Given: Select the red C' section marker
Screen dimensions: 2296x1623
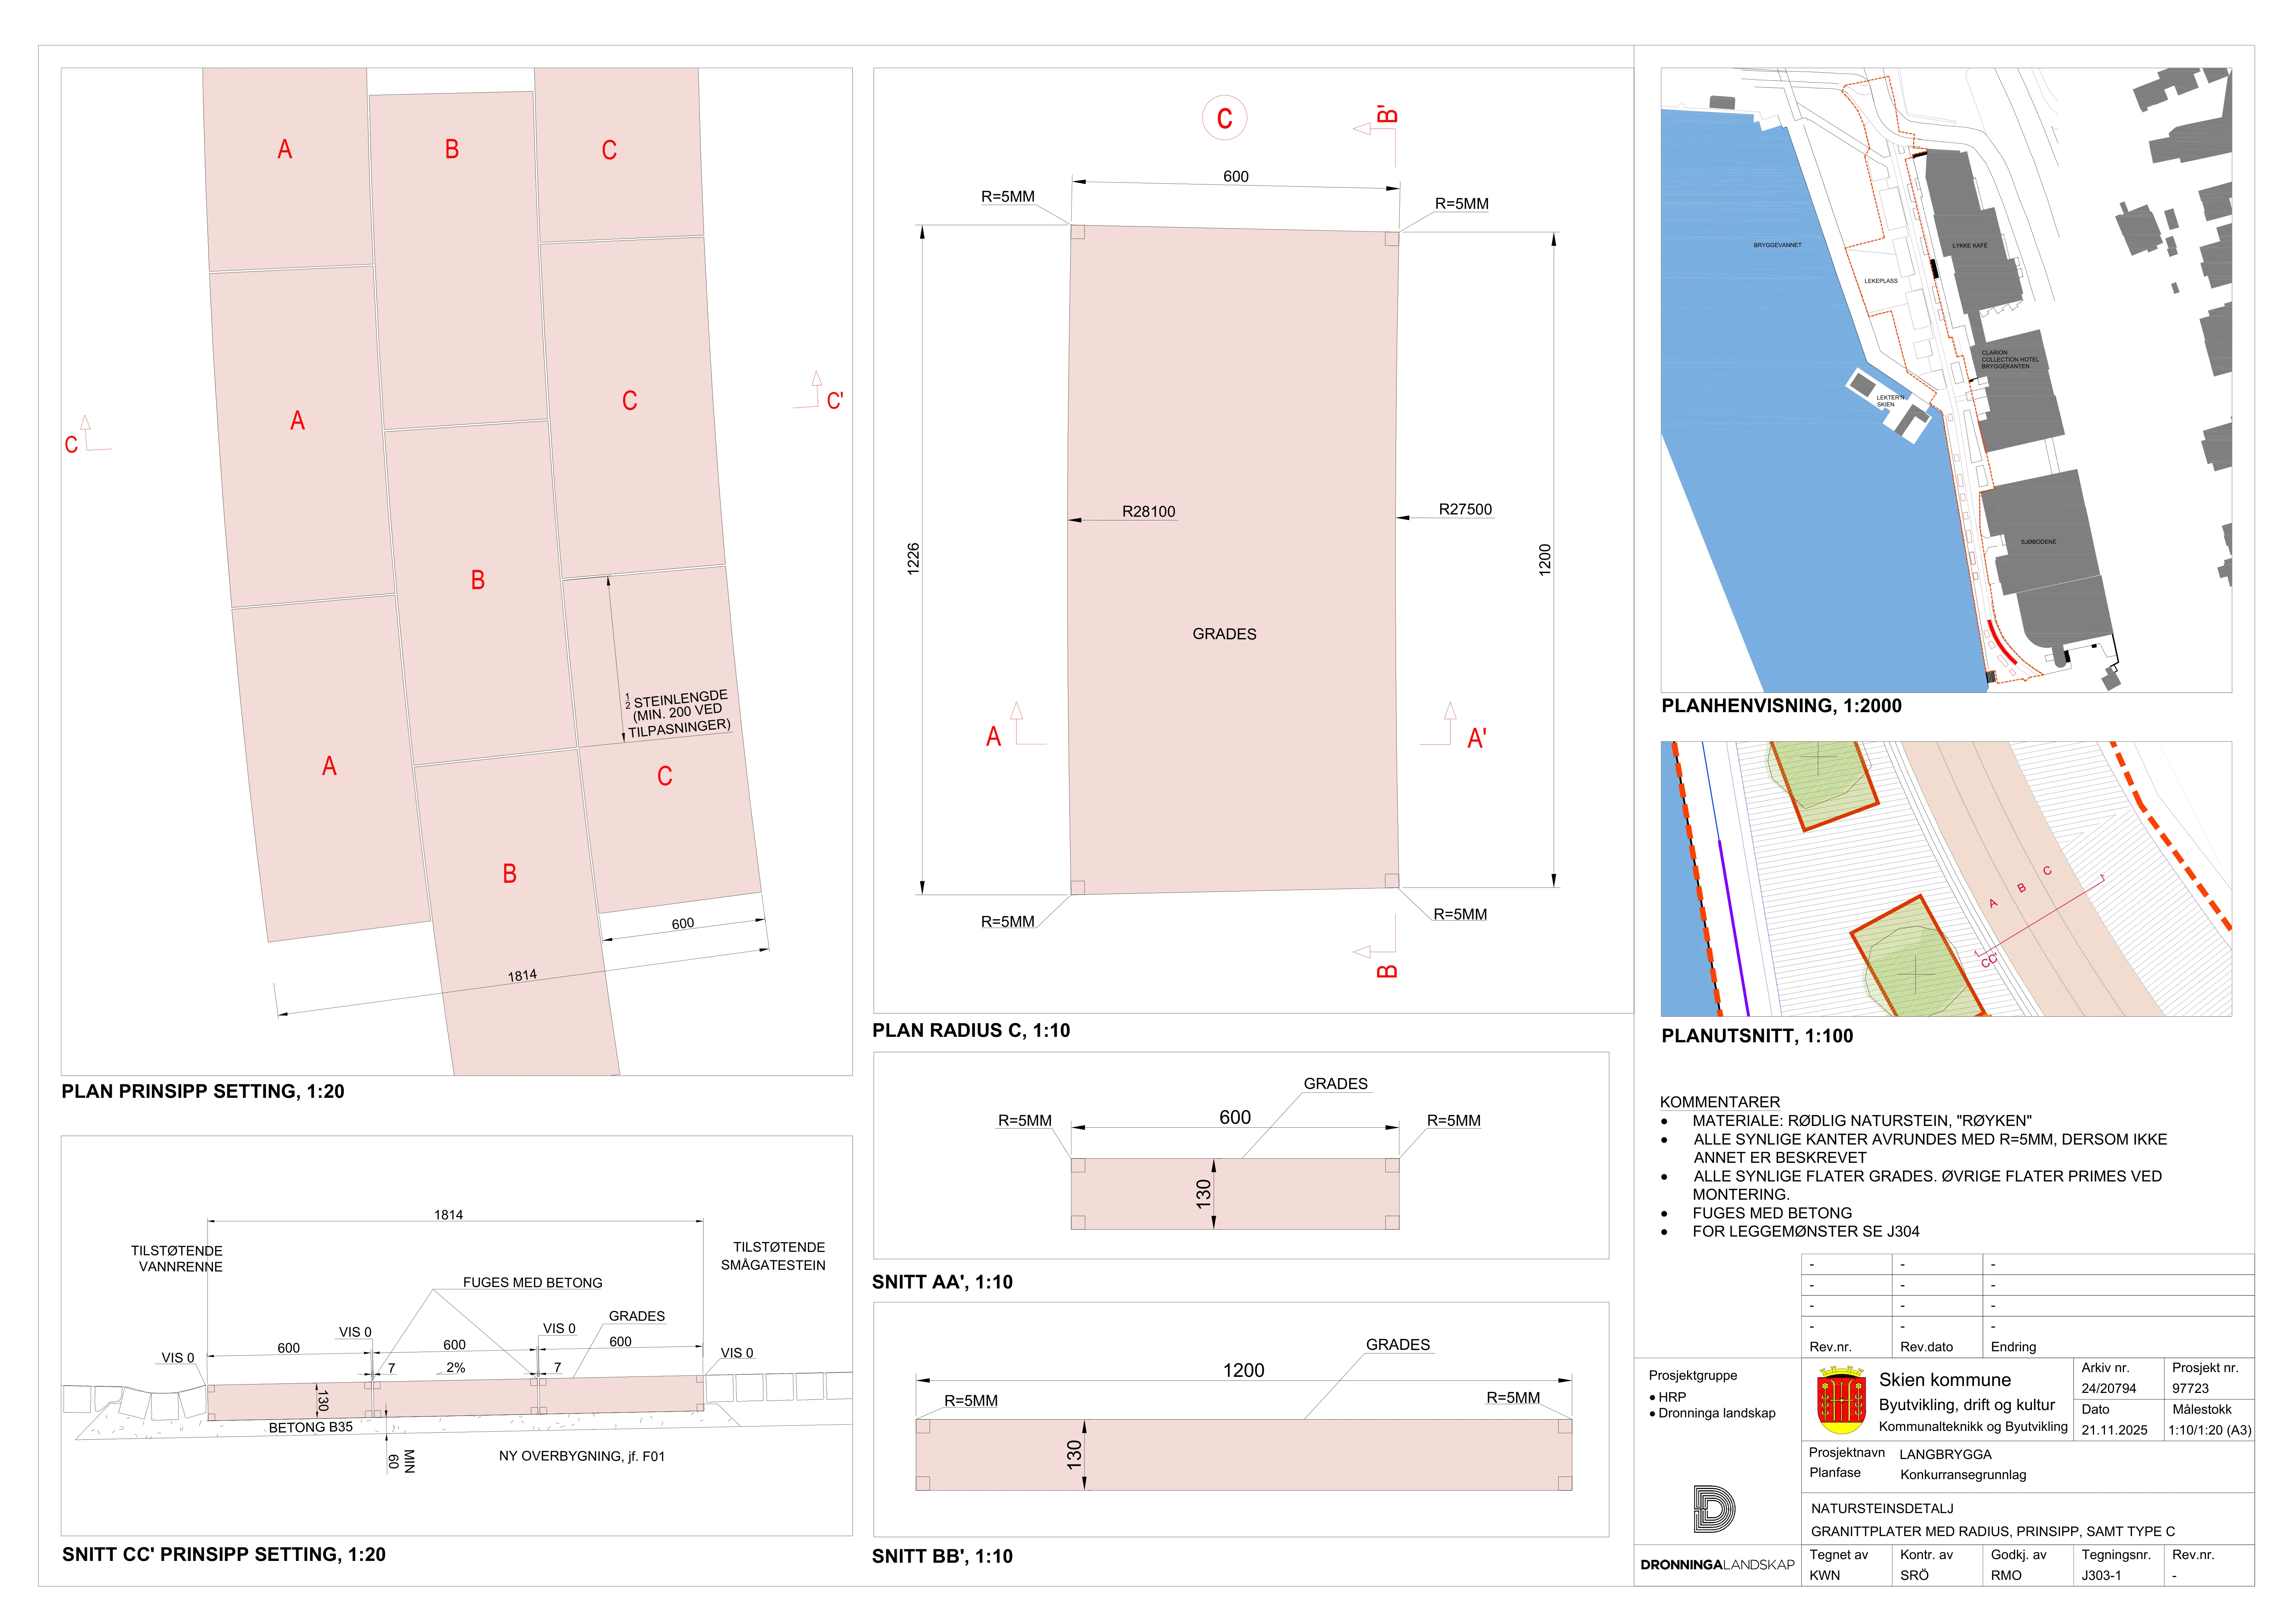Looking at the screenshot, I should [x=835, y=401].
